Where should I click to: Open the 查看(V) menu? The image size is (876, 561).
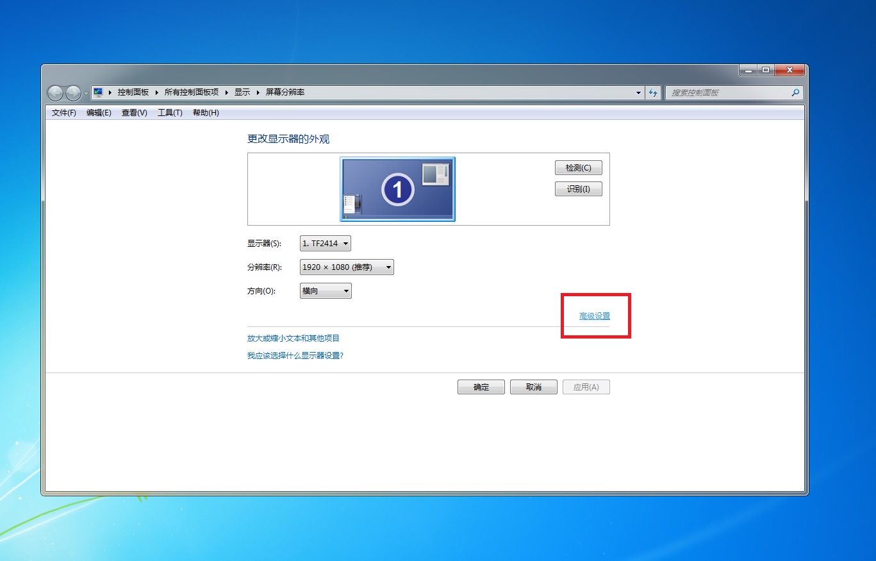click(x=135, y=113)
